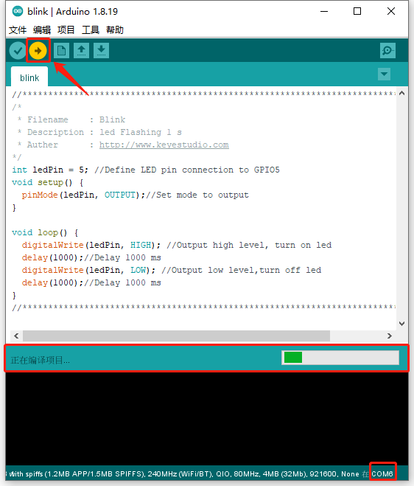The width and height of the screenshot is (414, 486).
Task: Open the 编辑 menu
Action: [42, 30]
